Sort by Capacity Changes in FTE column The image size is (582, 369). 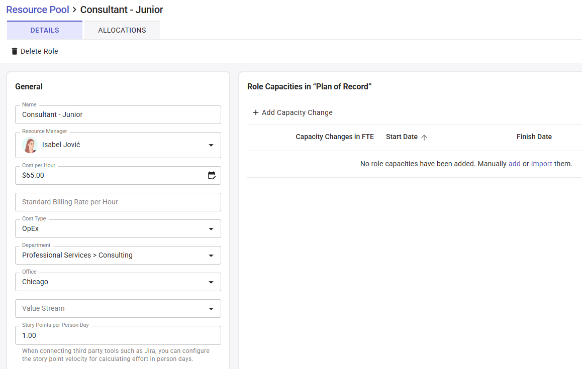334,137
